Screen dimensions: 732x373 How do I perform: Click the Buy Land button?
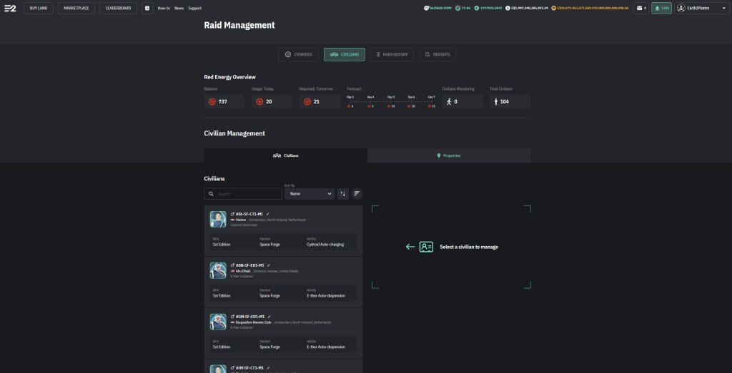39,8
